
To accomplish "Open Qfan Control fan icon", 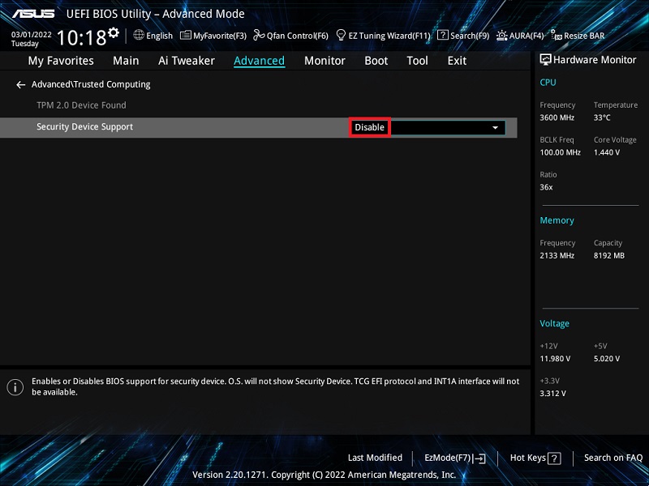I will pyautogui.click(x=259, y=35).
